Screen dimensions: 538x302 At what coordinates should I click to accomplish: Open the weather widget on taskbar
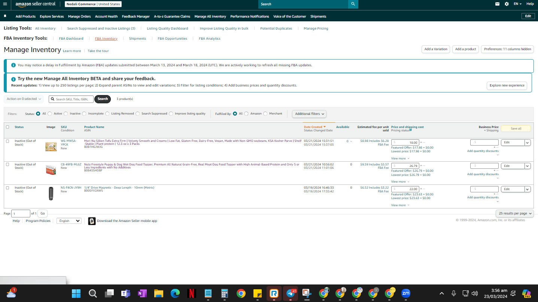(11, 293)
